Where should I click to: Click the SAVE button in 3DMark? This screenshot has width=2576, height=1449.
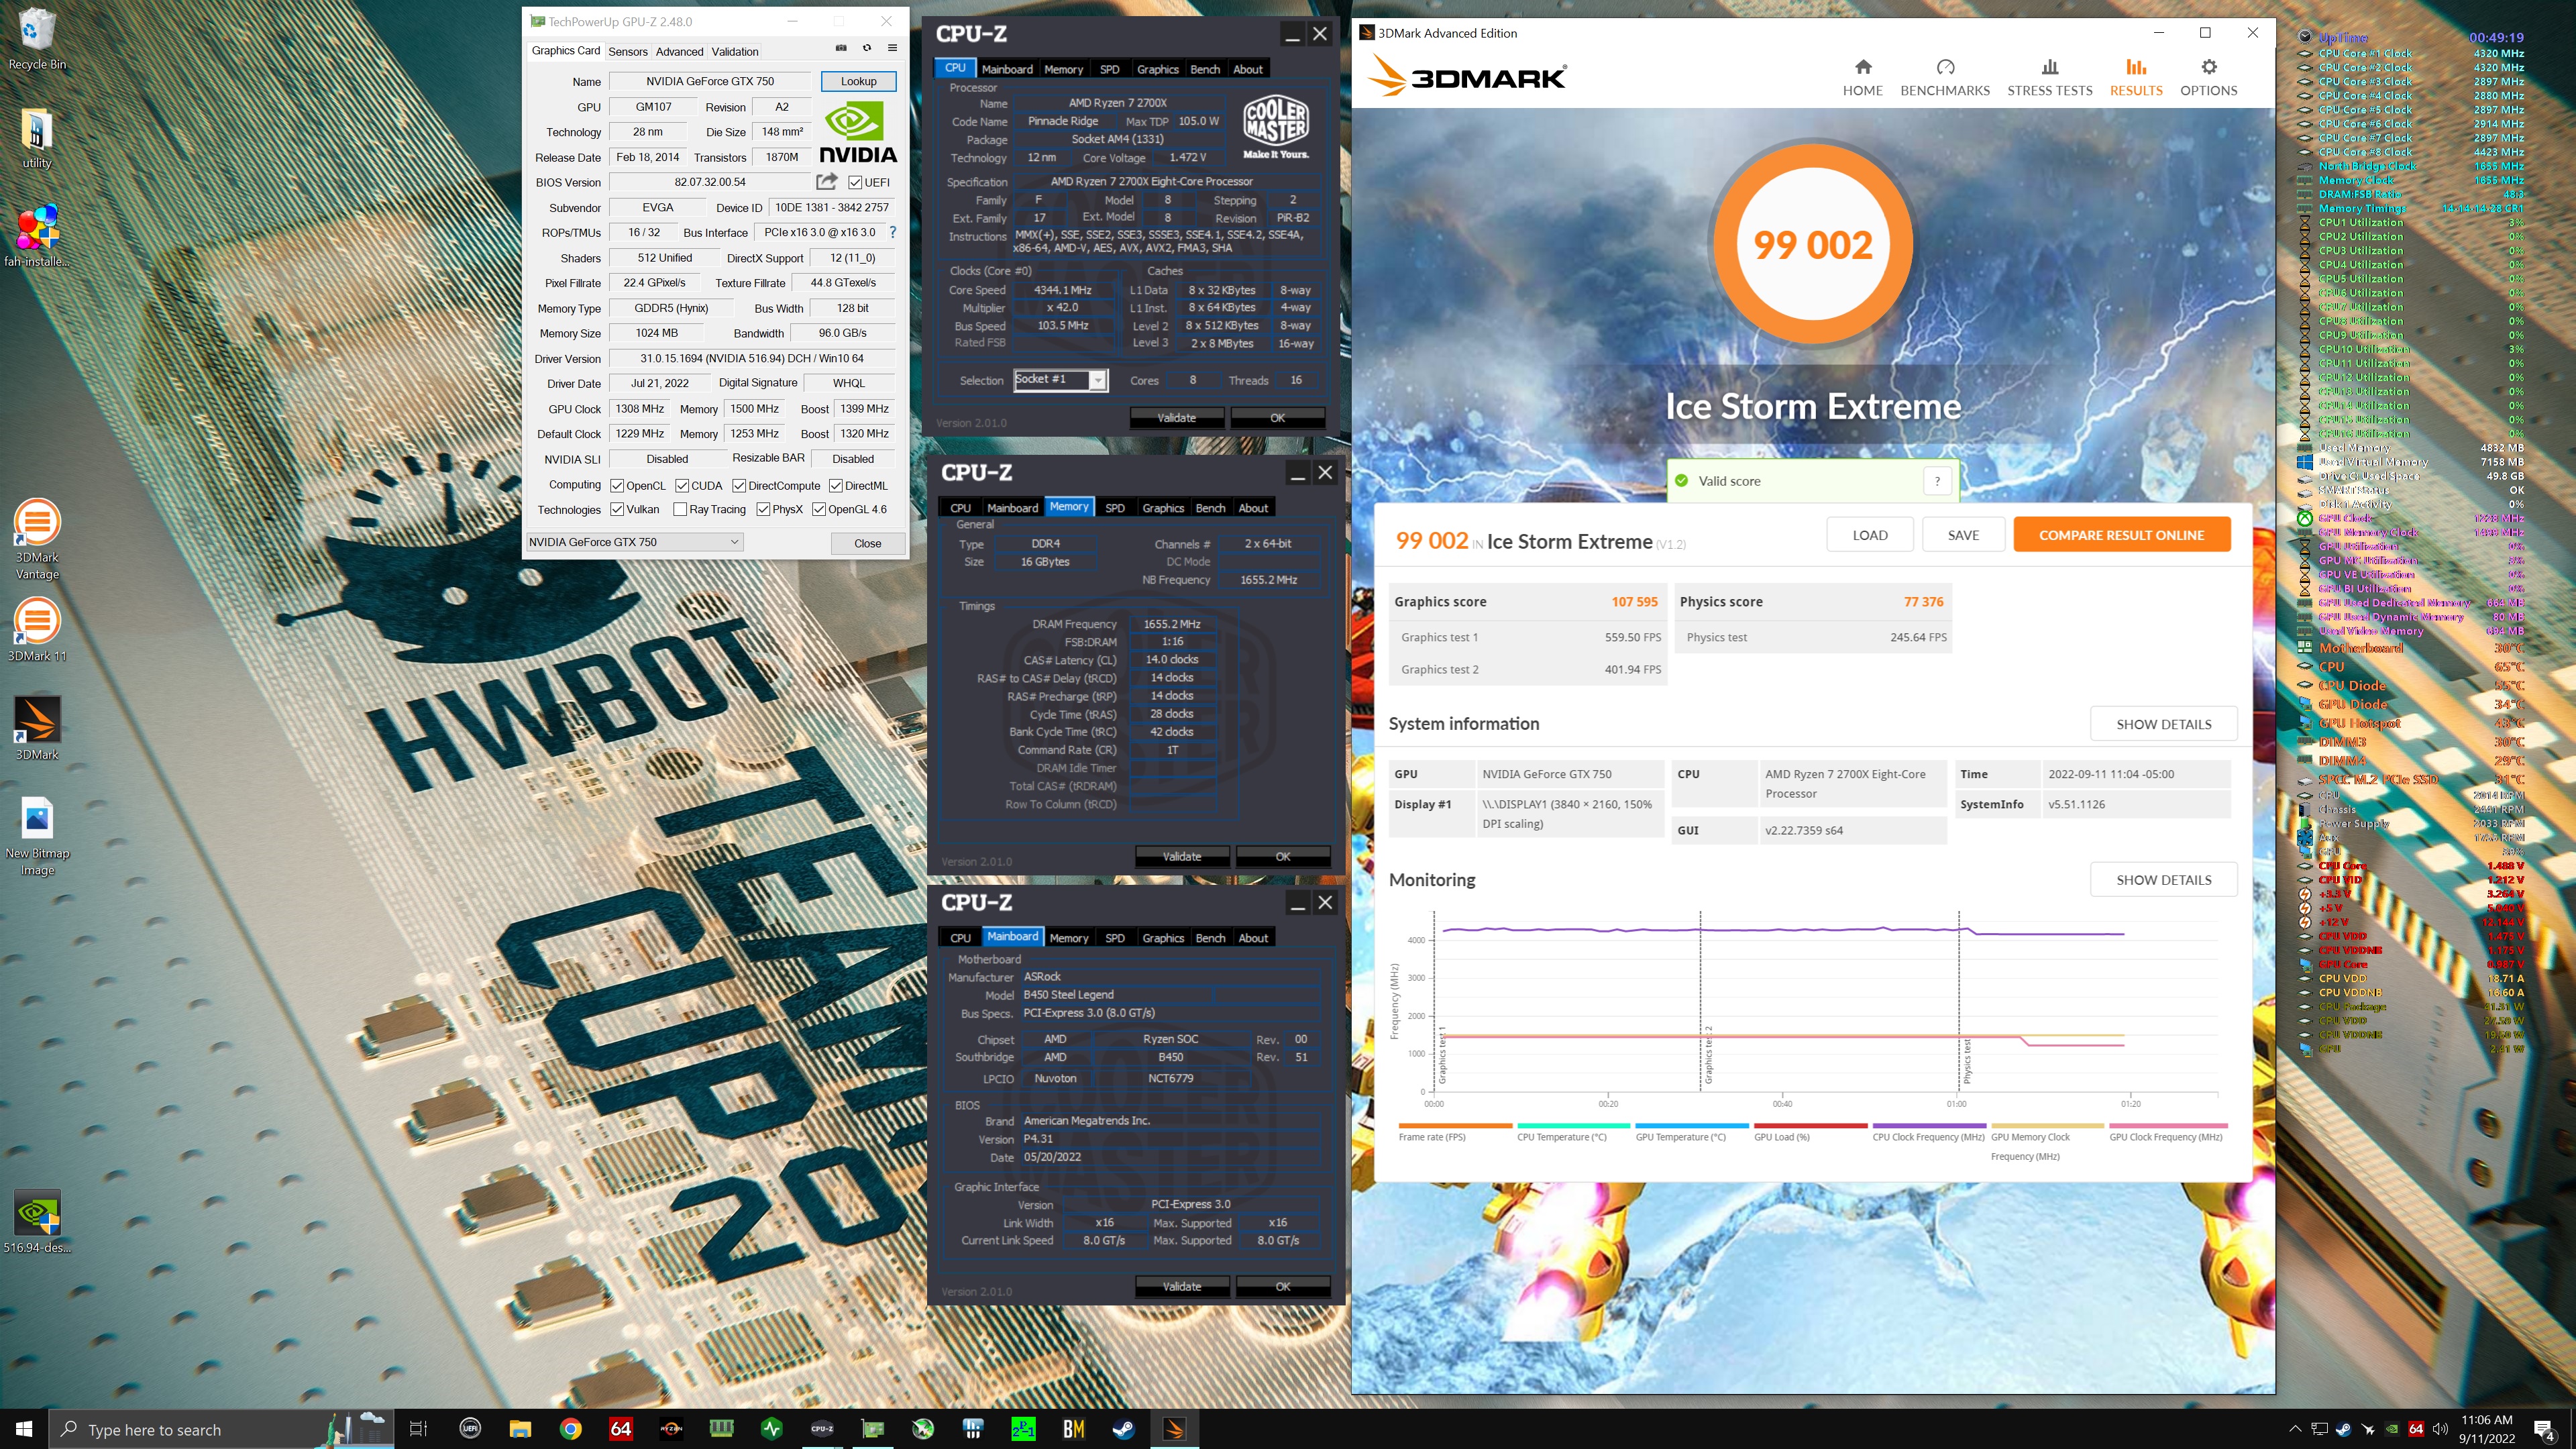pos(1963,535)
